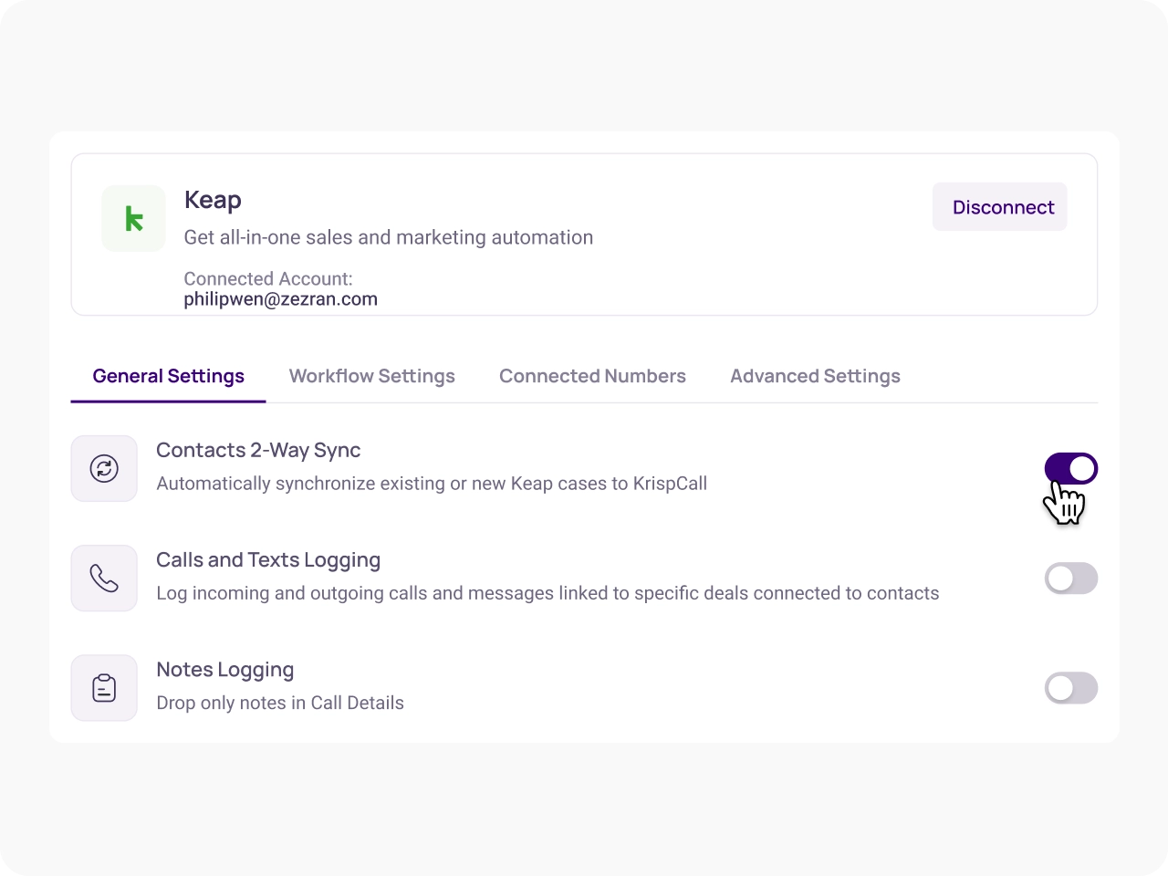Click the 'Get all-in-one sales and marketing automation' text
This screenshot has height=876, width=1168.
pos(389,237)
